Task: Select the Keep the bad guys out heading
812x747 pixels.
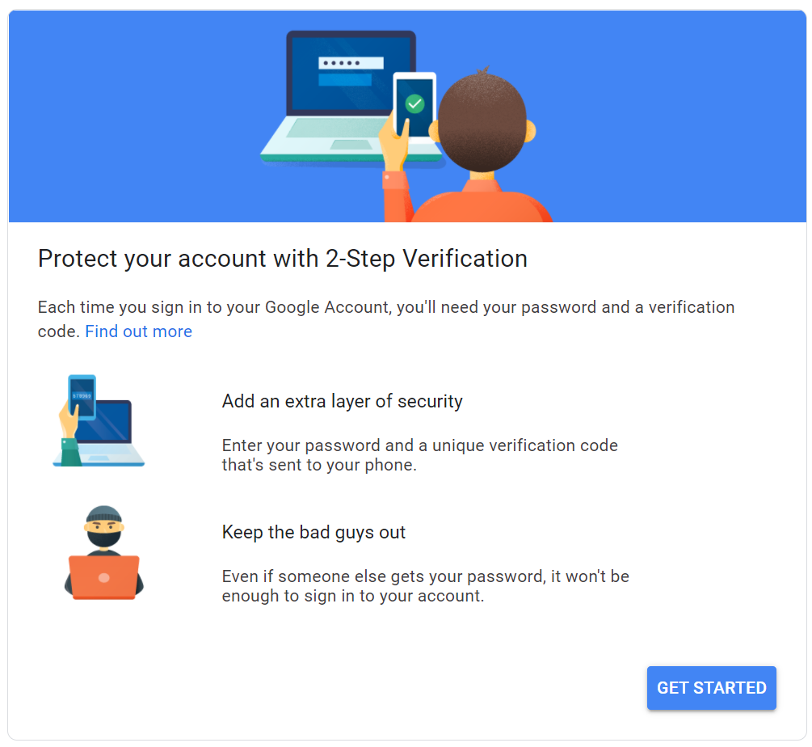Action: pyautogui.click(x=313, y=532)
